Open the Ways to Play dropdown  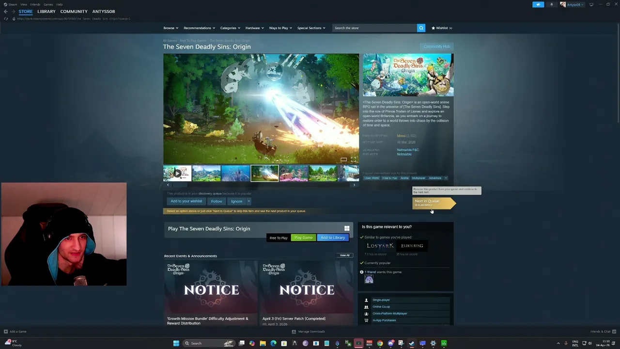[280, 28]
